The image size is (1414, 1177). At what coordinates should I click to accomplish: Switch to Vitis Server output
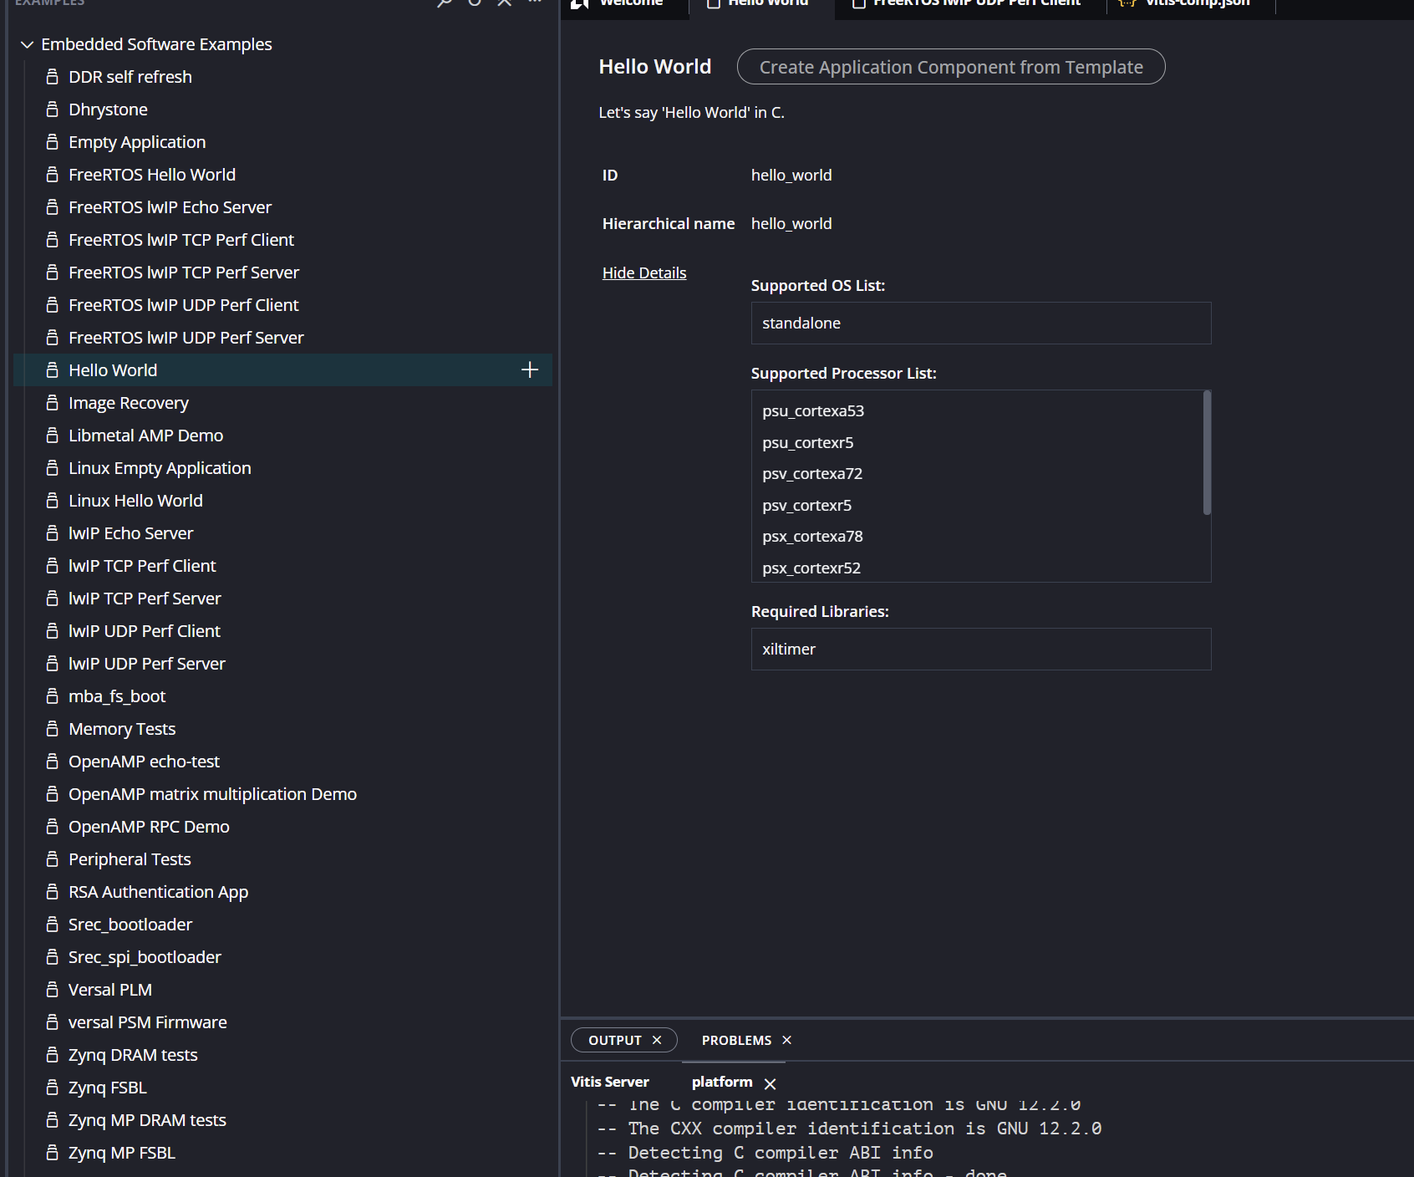click(610, 1082)
